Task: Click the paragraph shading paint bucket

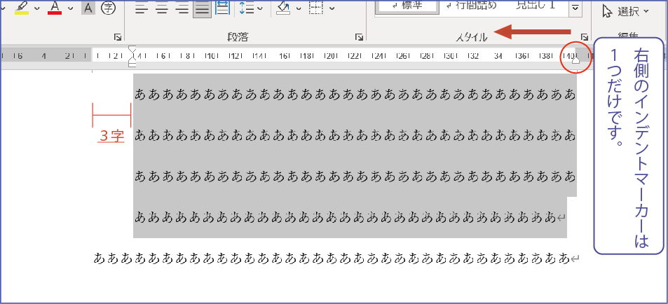Action: point(283,8)
